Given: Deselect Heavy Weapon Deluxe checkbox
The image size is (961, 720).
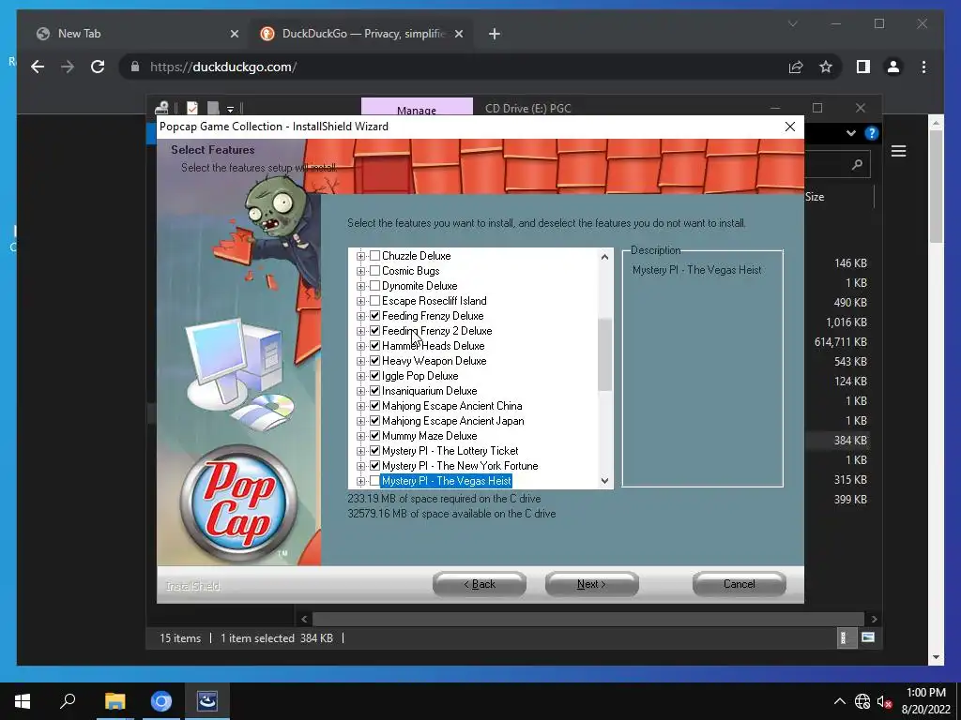Looking at the screenshot, I should click(x=375, y=361).
